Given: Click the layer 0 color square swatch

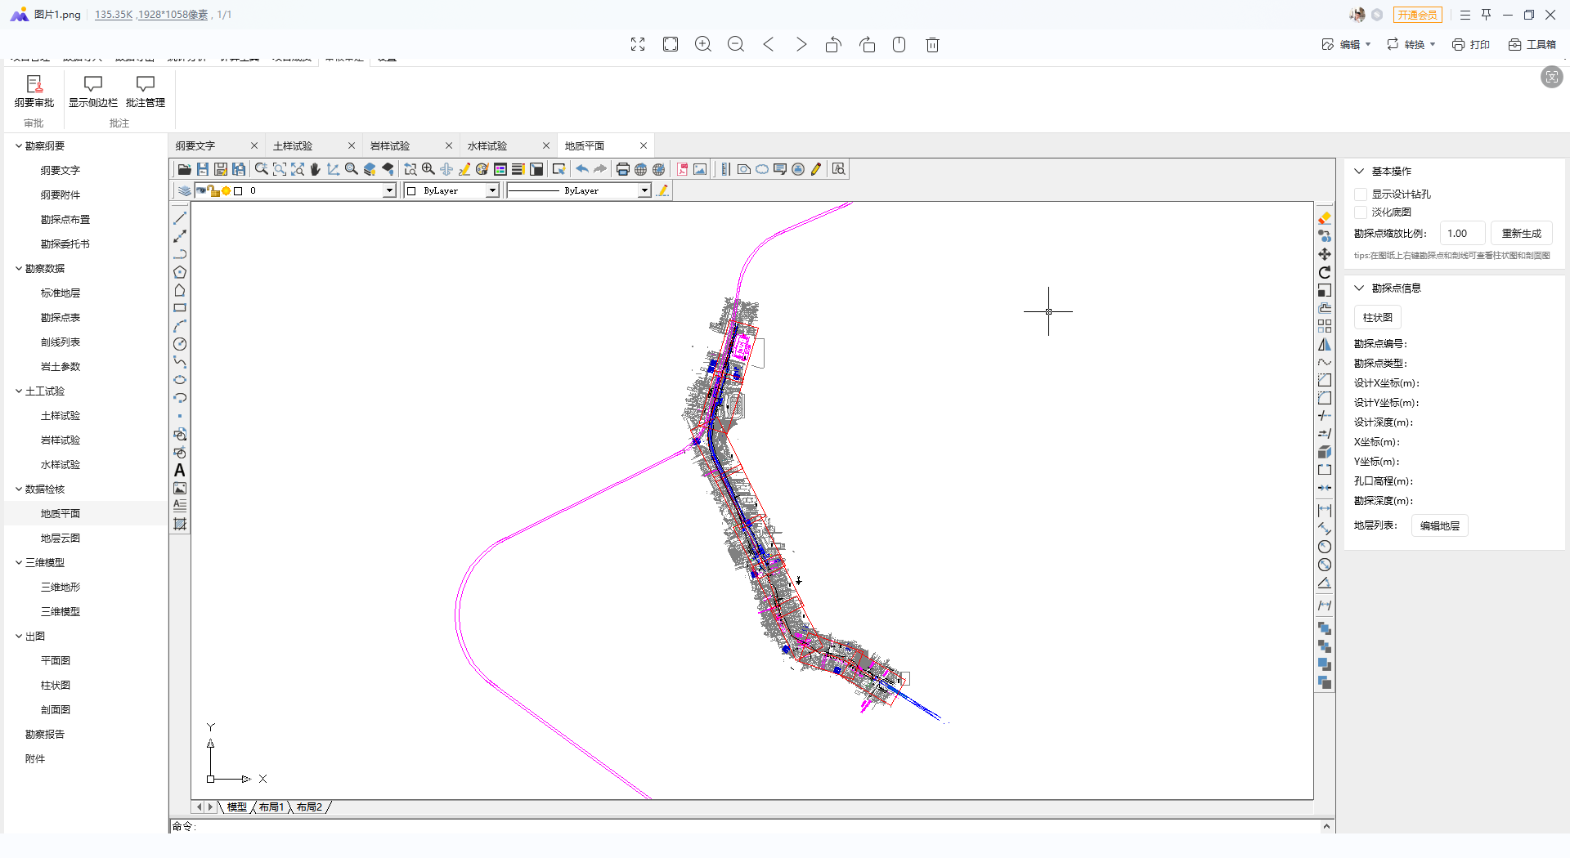Looking at the screenshot, I should (x=239, y=191).
